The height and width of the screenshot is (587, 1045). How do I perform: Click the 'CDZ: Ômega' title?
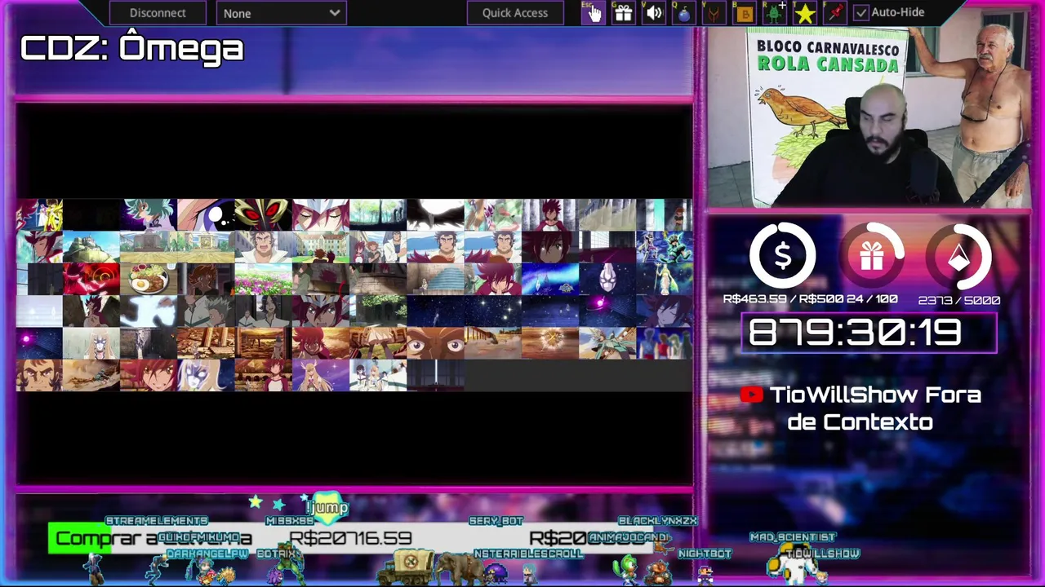tap(132, 48)
